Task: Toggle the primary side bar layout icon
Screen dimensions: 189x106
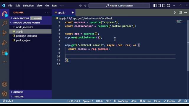Action: click(x=155, y=6)
